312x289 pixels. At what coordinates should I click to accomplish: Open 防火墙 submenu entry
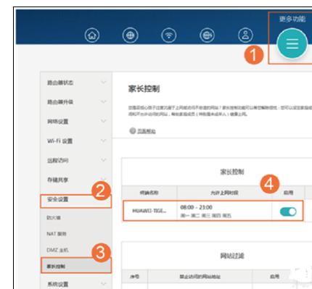pos(54,218)
